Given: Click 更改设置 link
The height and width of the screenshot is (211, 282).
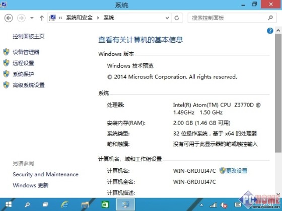Looking at the screenshot, I should [x=237, y=171].
